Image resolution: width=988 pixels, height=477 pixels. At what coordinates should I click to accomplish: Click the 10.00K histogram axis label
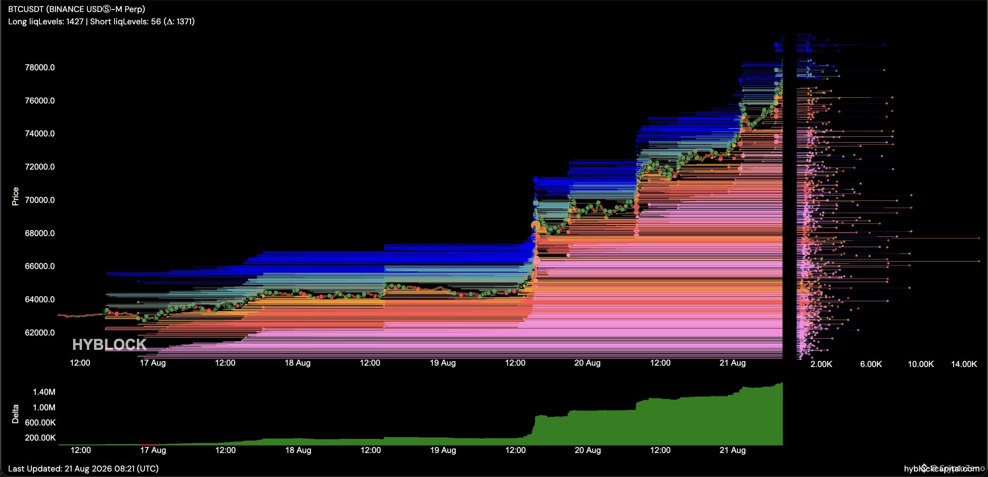pyautogui.click(x=921, y=364)
